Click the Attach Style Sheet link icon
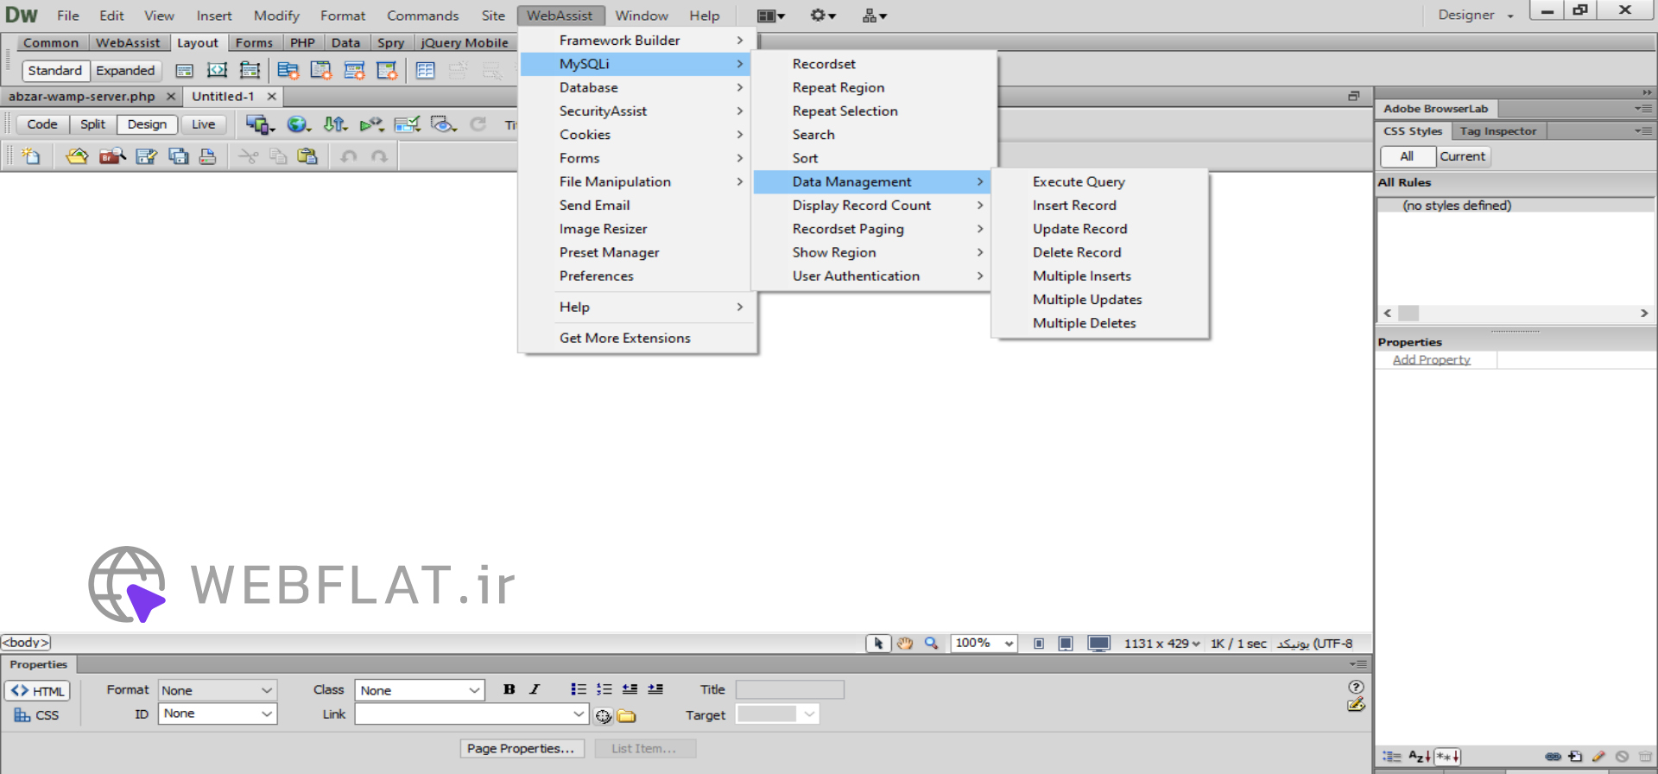Image resolution: width=1658 pixels, height=774 pixels. click(1553, 757)
